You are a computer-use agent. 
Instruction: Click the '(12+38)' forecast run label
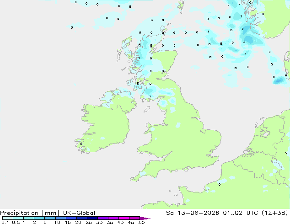275,213
